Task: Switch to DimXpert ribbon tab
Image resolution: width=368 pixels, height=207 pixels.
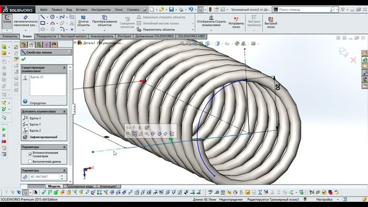Action: [x=124, y=36]
